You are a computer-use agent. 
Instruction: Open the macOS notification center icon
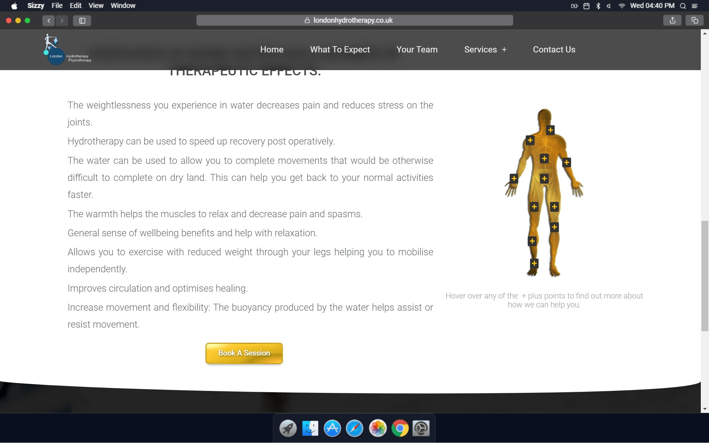695,6
